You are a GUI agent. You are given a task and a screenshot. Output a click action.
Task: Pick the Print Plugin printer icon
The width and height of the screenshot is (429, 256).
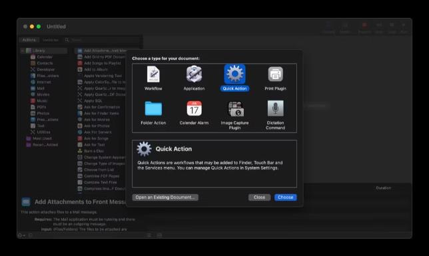275,74
